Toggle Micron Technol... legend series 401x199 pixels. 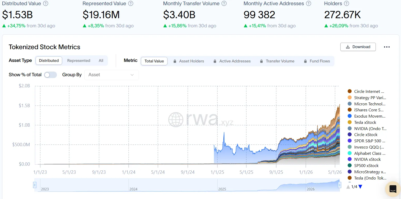[x=367, y=104]
